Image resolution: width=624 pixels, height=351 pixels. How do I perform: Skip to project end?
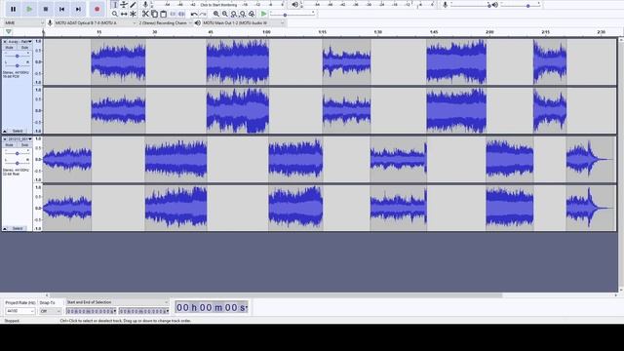point(78,9)
